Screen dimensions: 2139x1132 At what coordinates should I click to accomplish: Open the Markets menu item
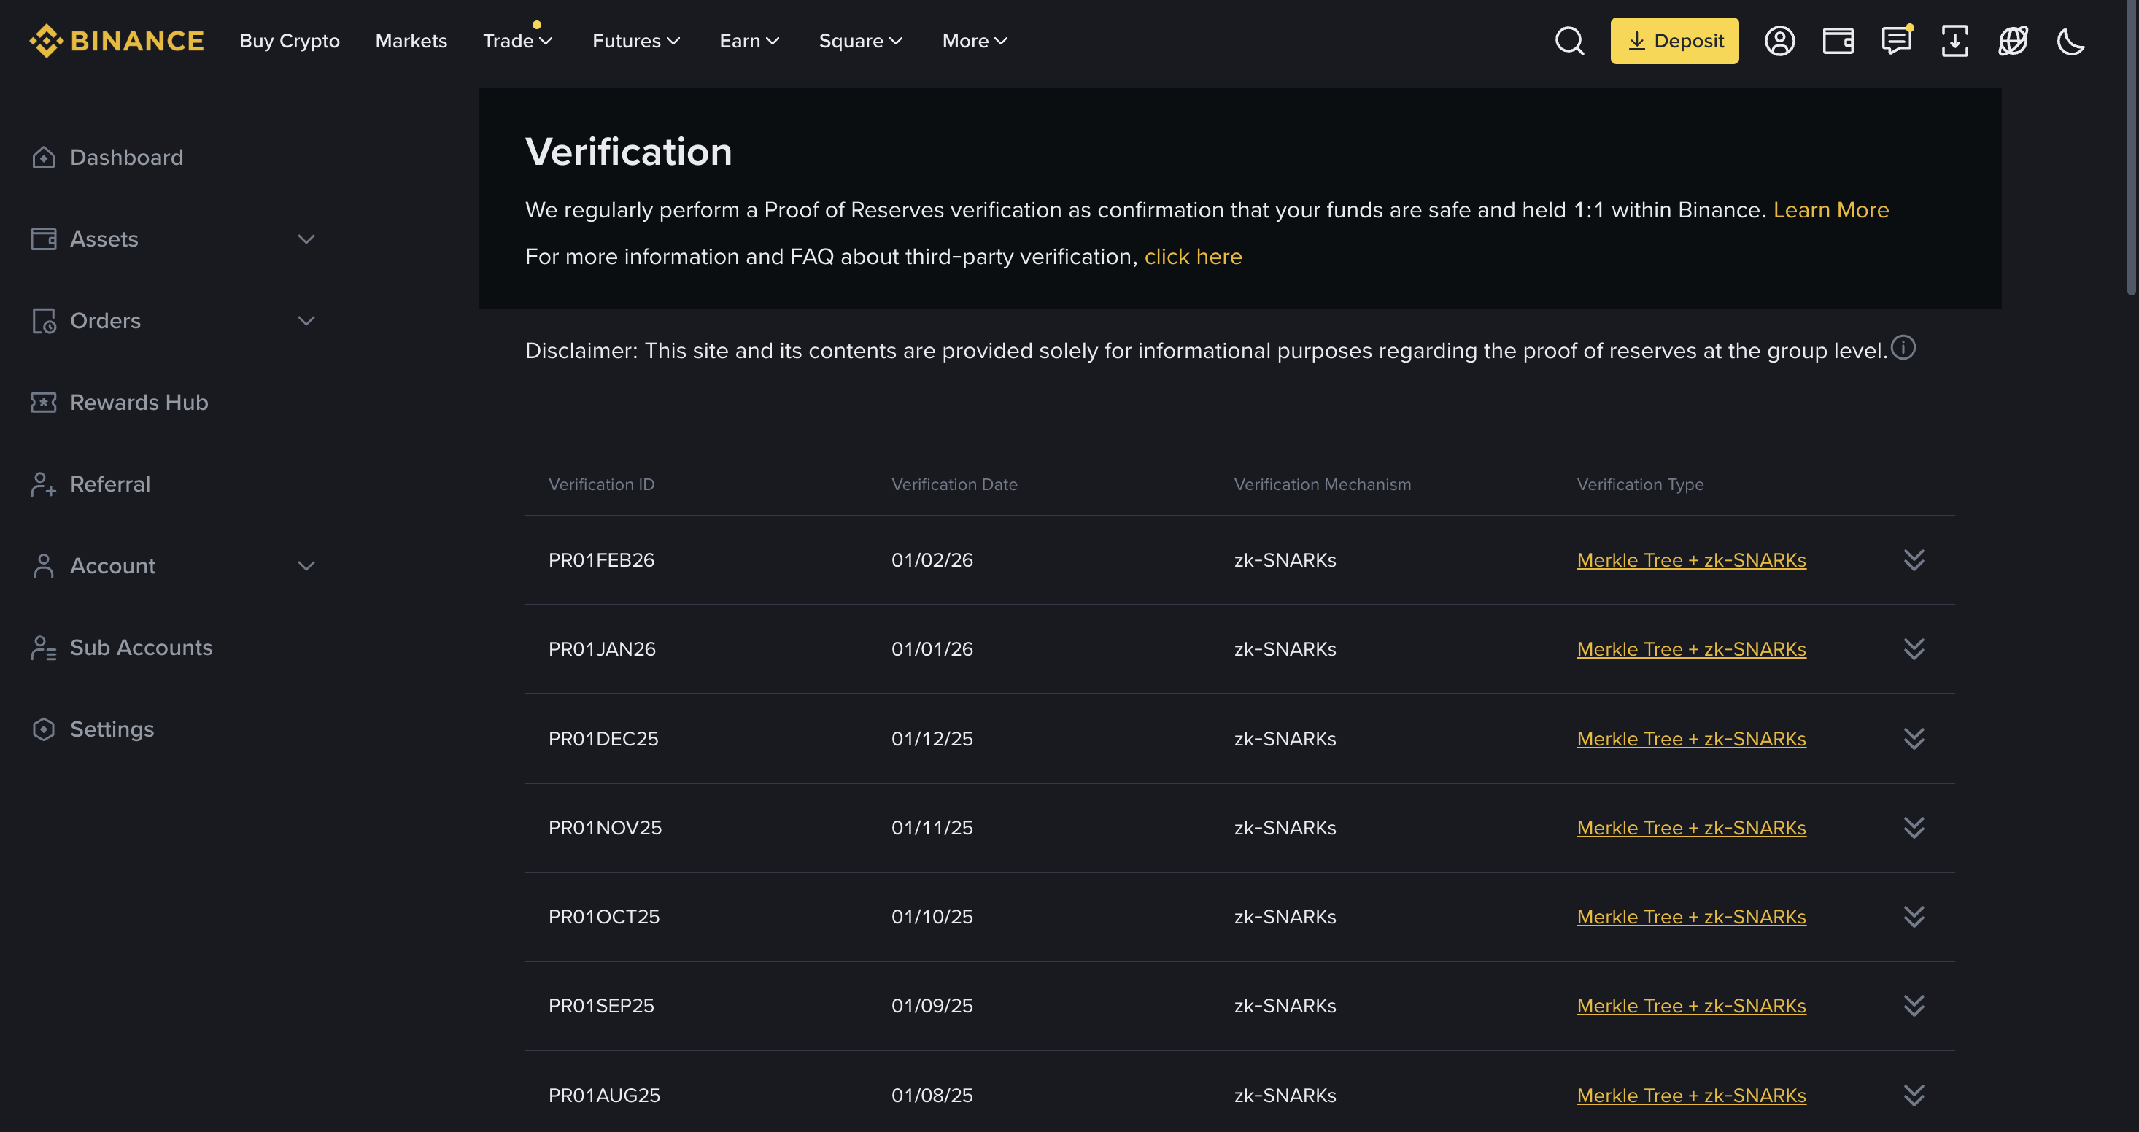pyautogui.click(x=411, y=41)
